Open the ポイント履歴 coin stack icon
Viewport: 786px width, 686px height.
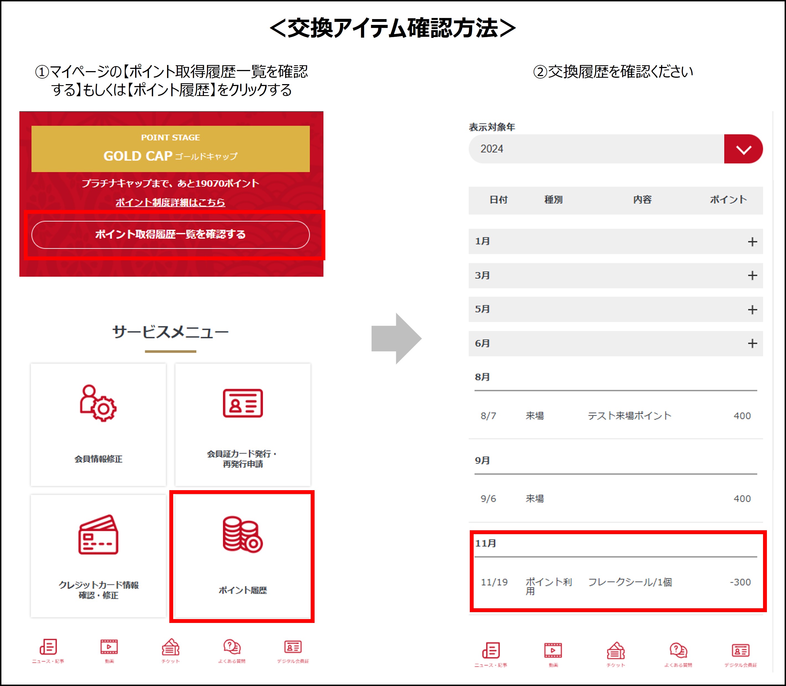[242, 534]
